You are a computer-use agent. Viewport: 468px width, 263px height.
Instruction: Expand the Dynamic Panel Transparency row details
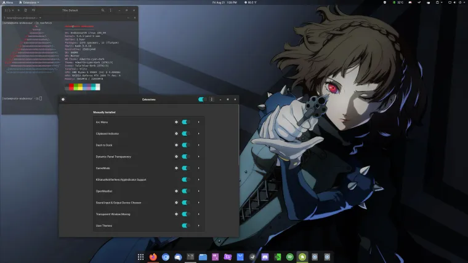click(x=198, y=157)
